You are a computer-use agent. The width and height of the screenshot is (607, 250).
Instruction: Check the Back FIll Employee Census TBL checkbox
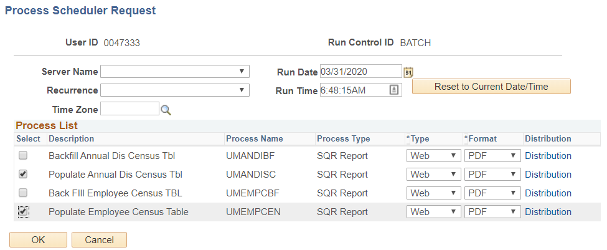click(x=23, y=193)
